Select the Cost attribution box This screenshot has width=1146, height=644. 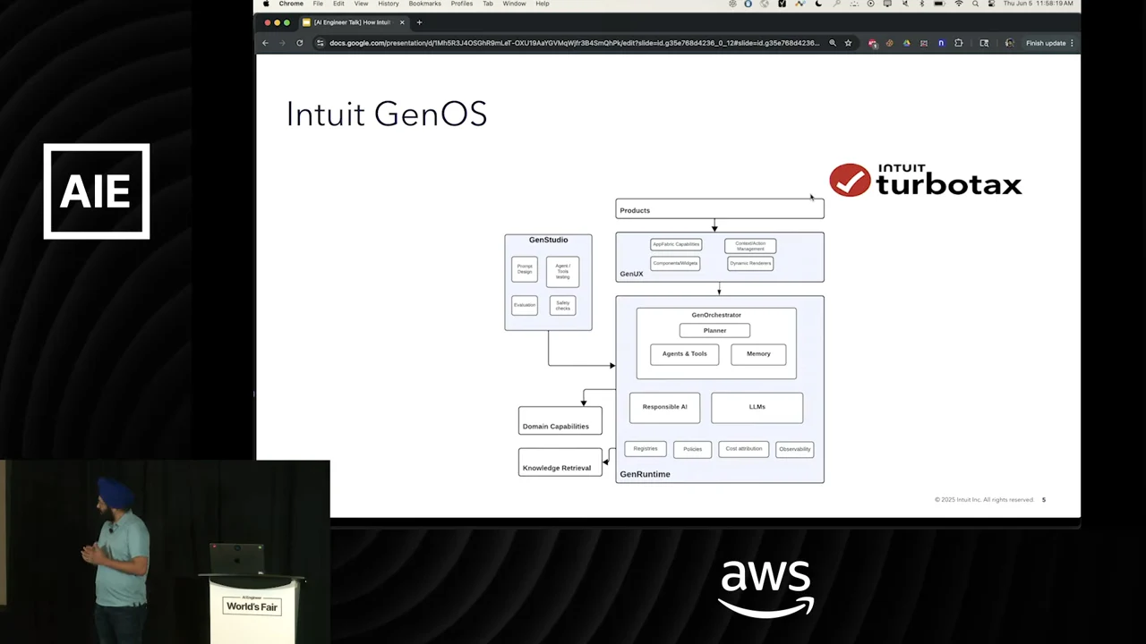pos(744,449)
